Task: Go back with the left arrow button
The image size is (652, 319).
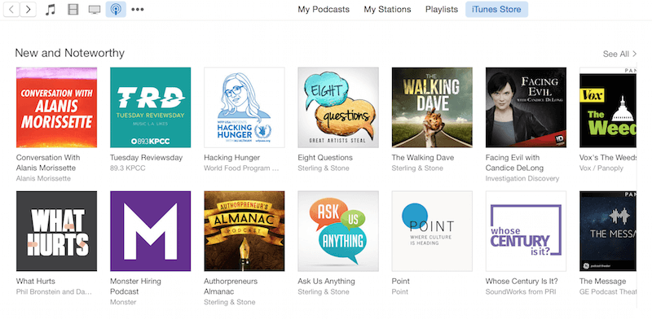Action: [x=11, y=10]
